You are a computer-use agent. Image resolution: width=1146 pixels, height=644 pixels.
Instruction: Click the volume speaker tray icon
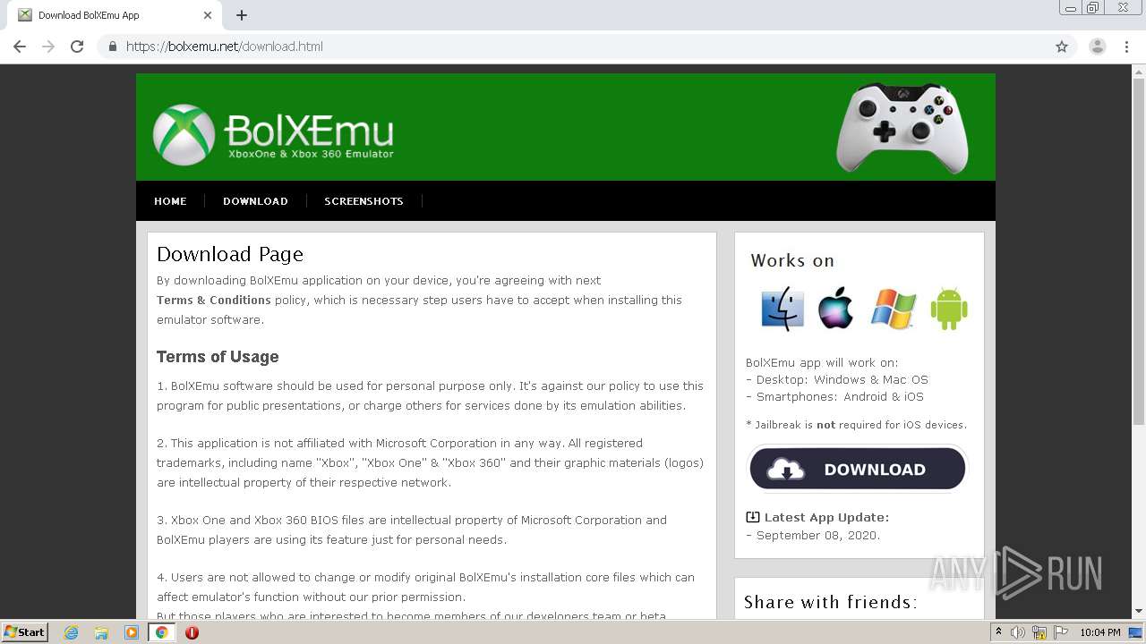pyautogui.click(x=1018, y=632)
